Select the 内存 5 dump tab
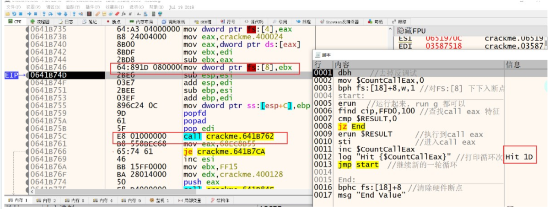549x209 pixels. [x=130, y=200]
